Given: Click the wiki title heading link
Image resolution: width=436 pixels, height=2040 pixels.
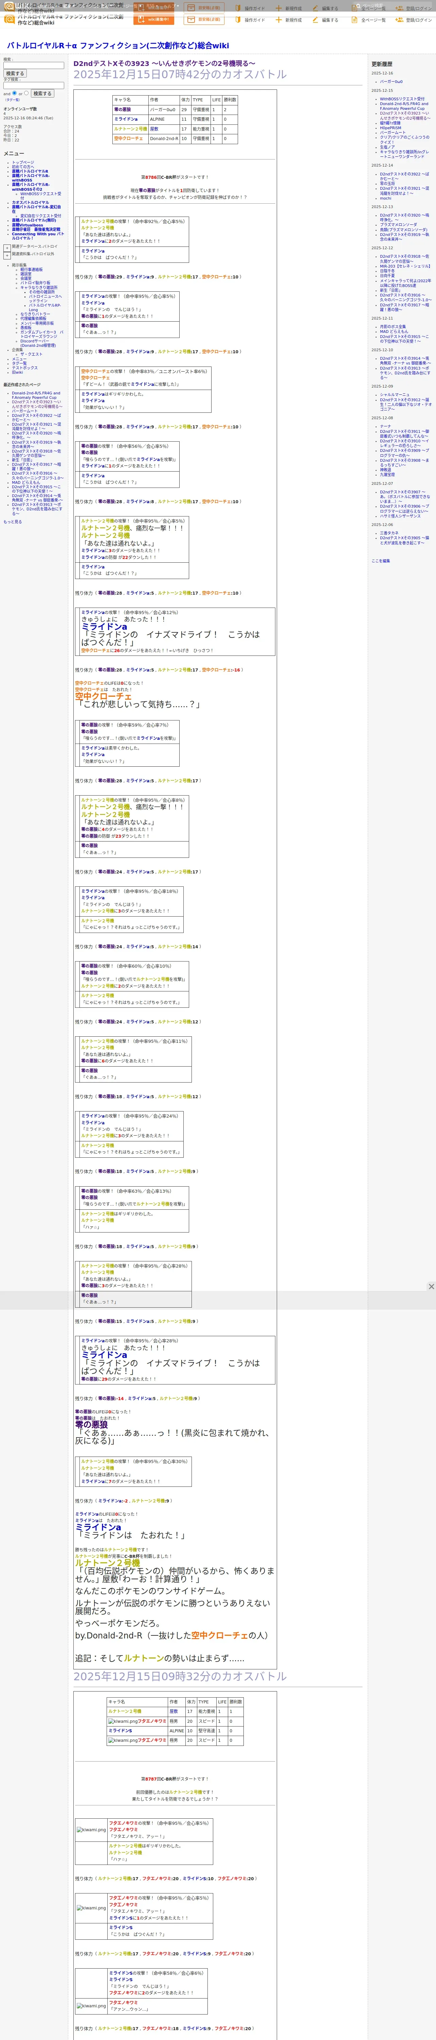Looking at the screenshot, I should tap(118, 46).
